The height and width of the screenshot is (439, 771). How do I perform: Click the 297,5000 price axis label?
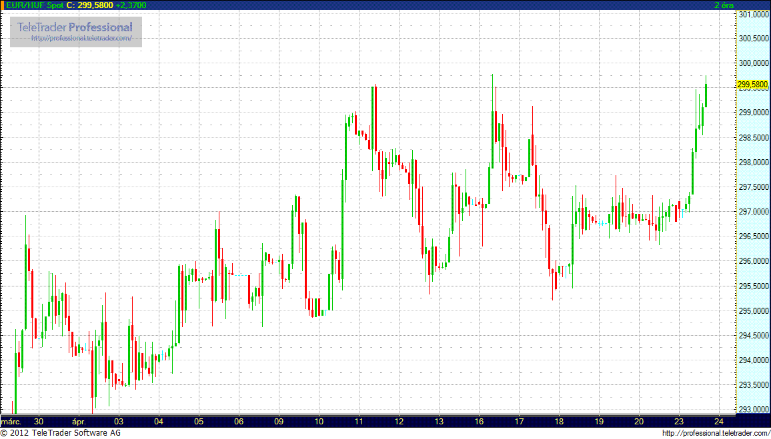754,187
